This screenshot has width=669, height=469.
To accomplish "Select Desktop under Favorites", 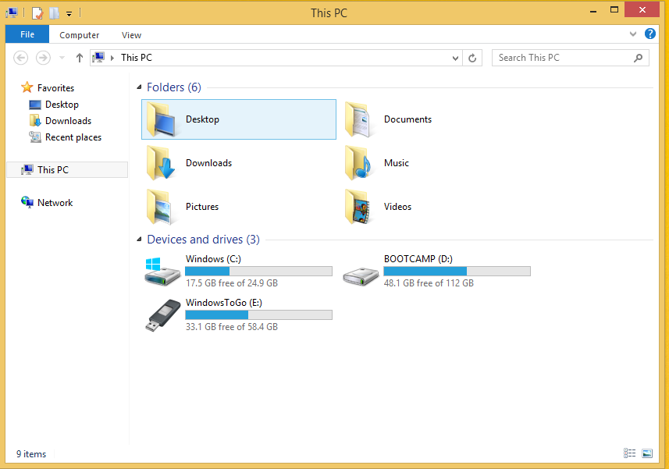I will pyautogui.click(x=62, y=105).
